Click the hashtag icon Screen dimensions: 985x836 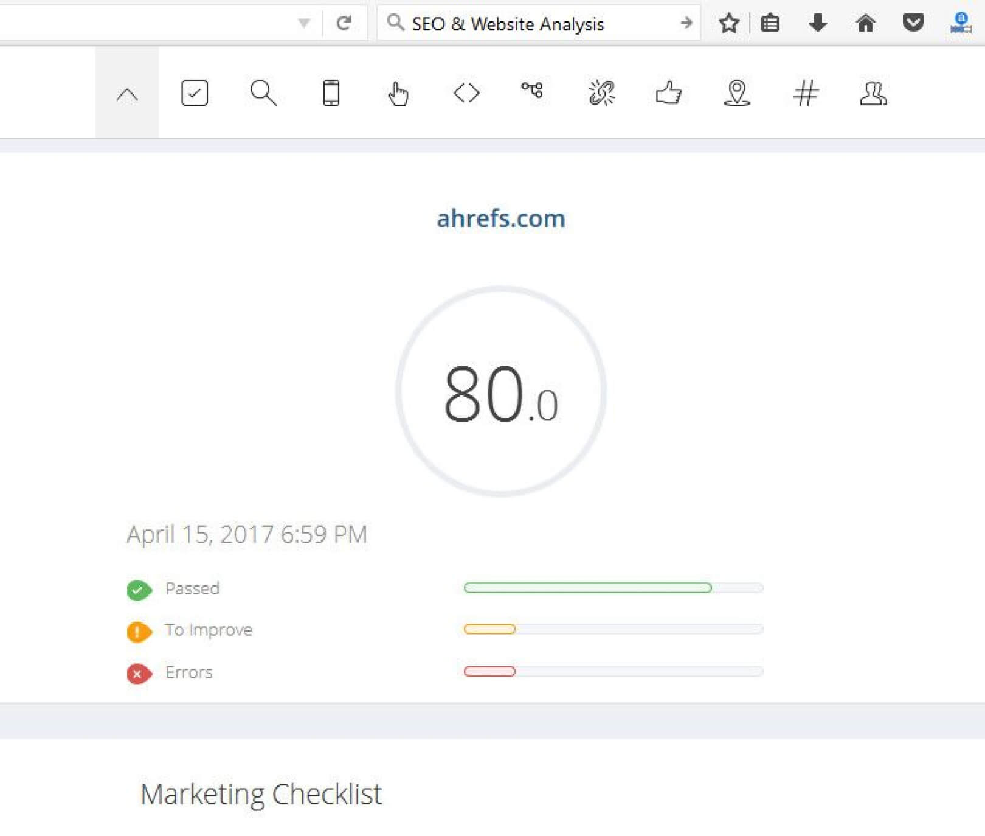[806, 93]
